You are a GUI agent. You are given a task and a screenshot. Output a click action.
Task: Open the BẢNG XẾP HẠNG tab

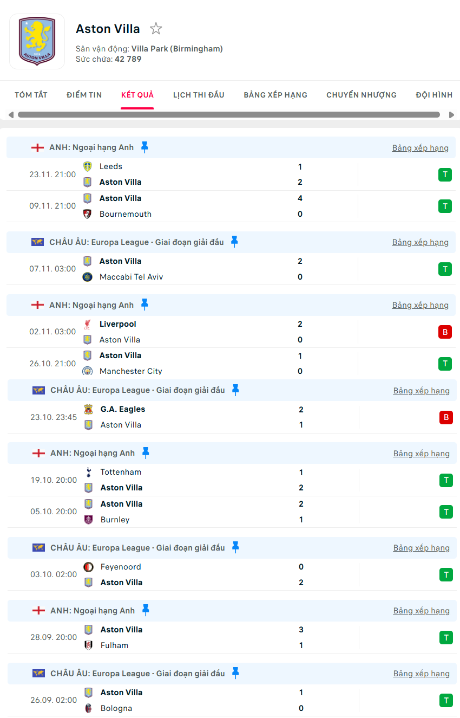tap(275, 95)
